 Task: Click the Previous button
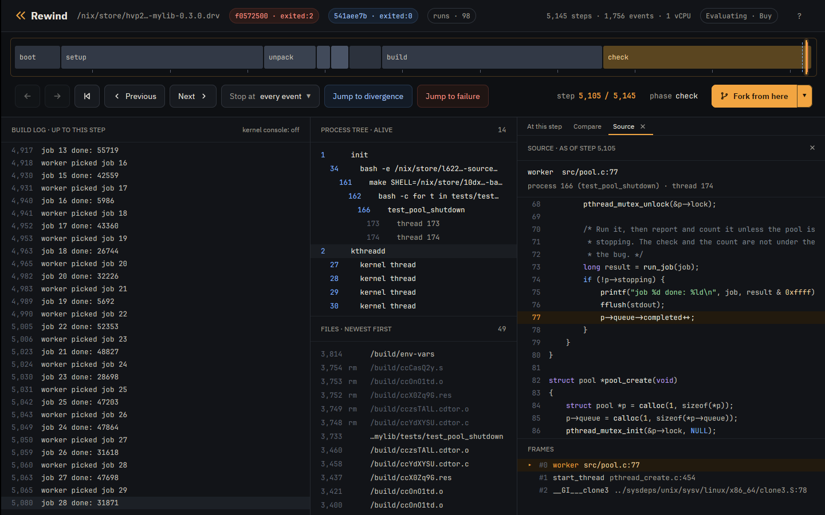(135, 96)
